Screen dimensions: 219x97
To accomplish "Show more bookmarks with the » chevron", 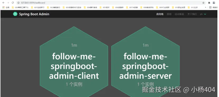I will [206, 7].
